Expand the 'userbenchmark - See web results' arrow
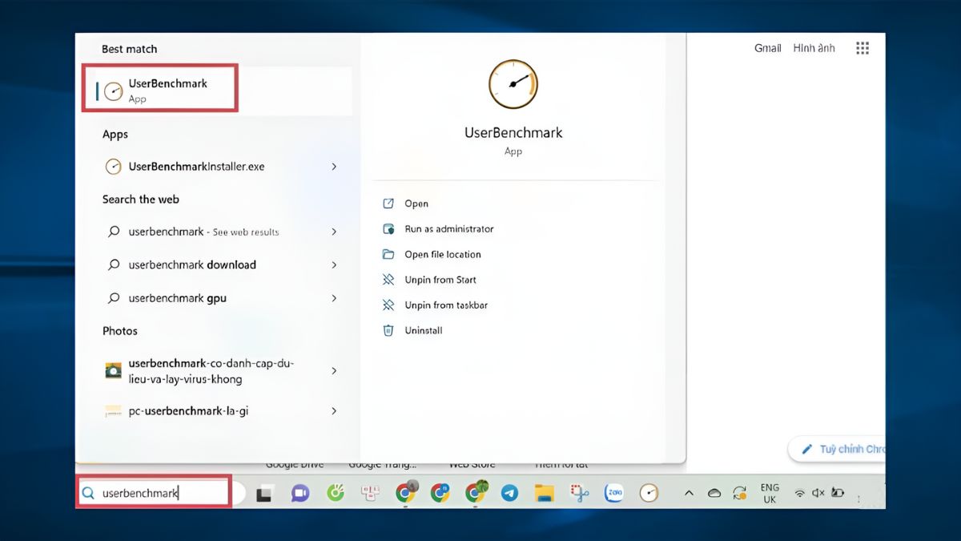The height and width of the screenshot is (541, 961). tap(334, 232)
